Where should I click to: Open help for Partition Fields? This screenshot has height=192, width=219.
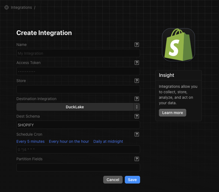pos(137,159)
